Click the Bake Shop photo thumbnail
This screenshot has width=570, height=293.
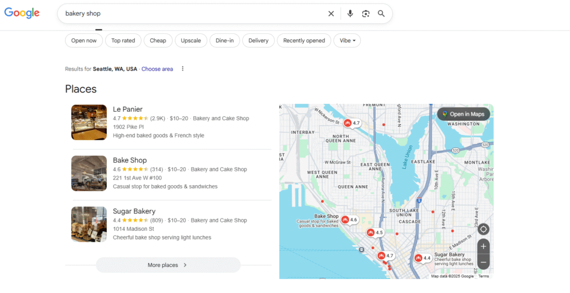tap(89, 173)
